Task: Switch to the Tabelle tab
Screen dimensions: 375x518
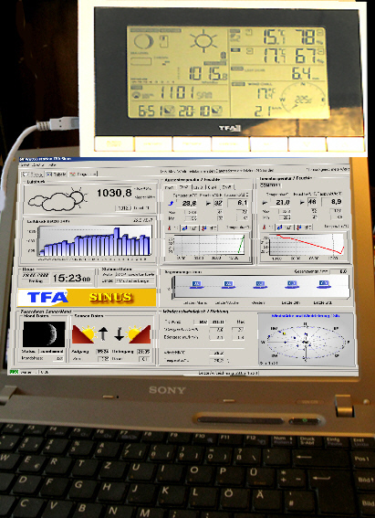Action: (x=56, y=174)
